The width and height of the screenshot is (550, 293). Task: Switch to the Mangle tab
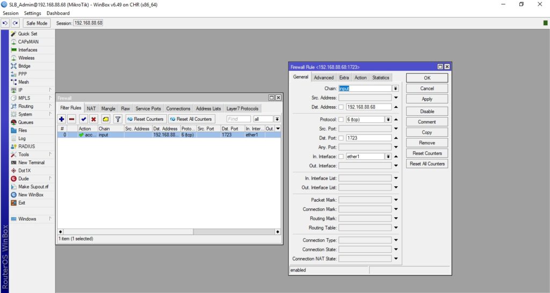(108, 108)
